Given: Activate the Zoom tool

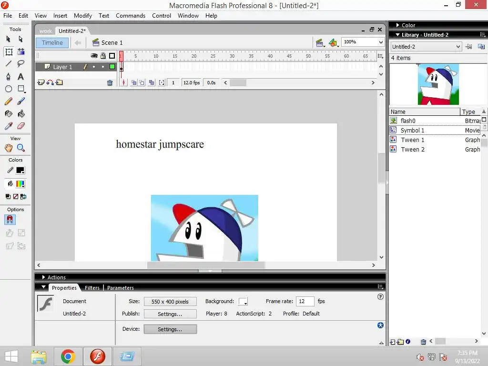Looking at the screenshot, I should (21, 148).
